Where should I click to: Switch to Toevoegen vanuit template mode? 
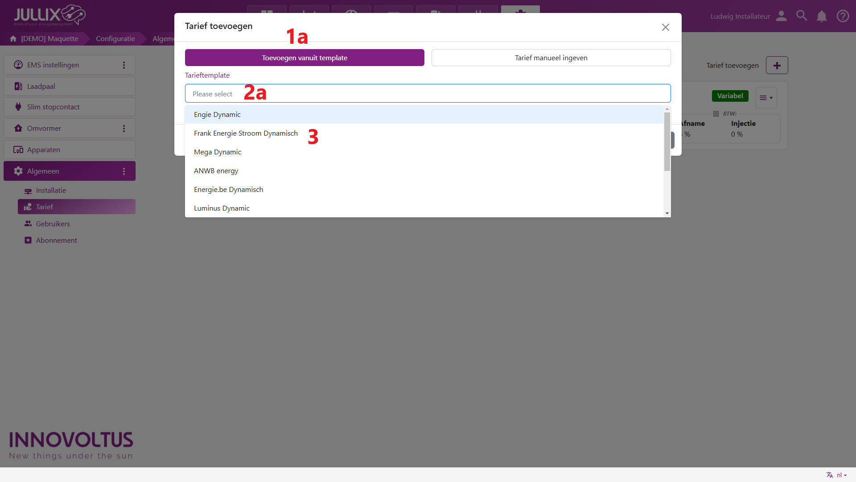click(305, 58)
